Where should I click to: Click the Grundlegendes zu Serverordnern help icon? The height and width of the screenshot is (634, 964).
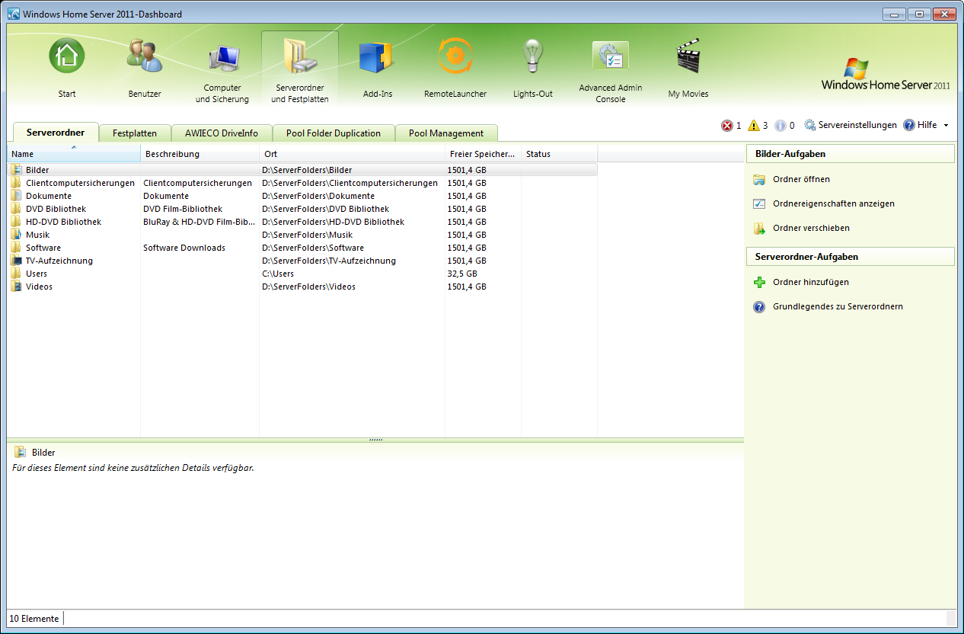[759, 307]
